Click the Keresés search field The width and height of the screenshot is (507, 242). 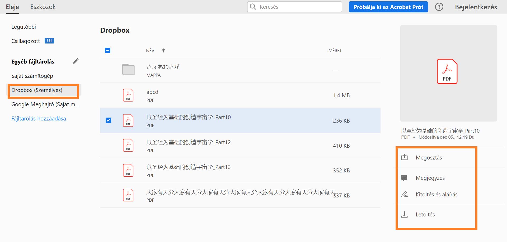[x=295, y=7]
